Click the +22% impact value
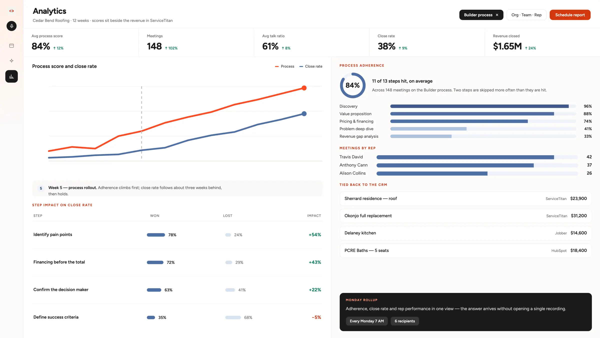 click(x=315, y=290)
